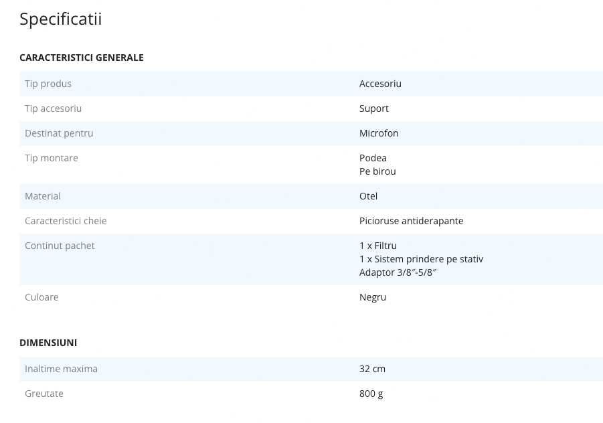Screen dimensions: 603x423
Task: Click the 800 g weight value
Action: coord(371,394)
